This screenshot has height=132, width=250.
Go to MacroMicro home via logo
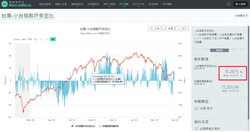click(16, 4)
